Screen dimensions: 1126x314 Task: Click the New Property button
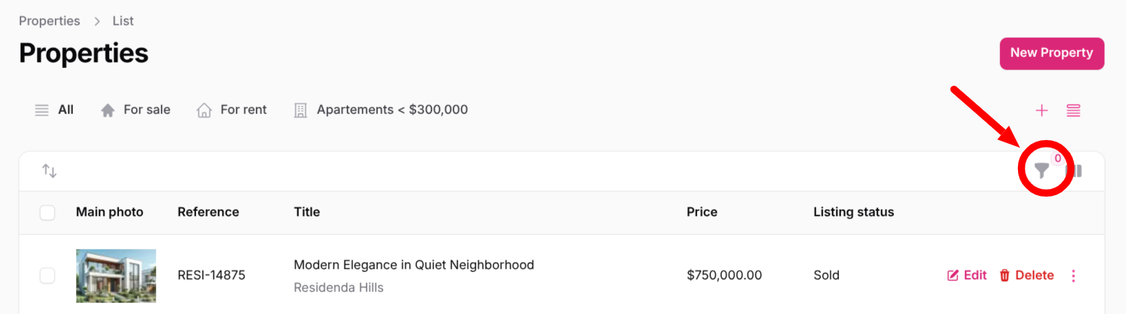1051,54
